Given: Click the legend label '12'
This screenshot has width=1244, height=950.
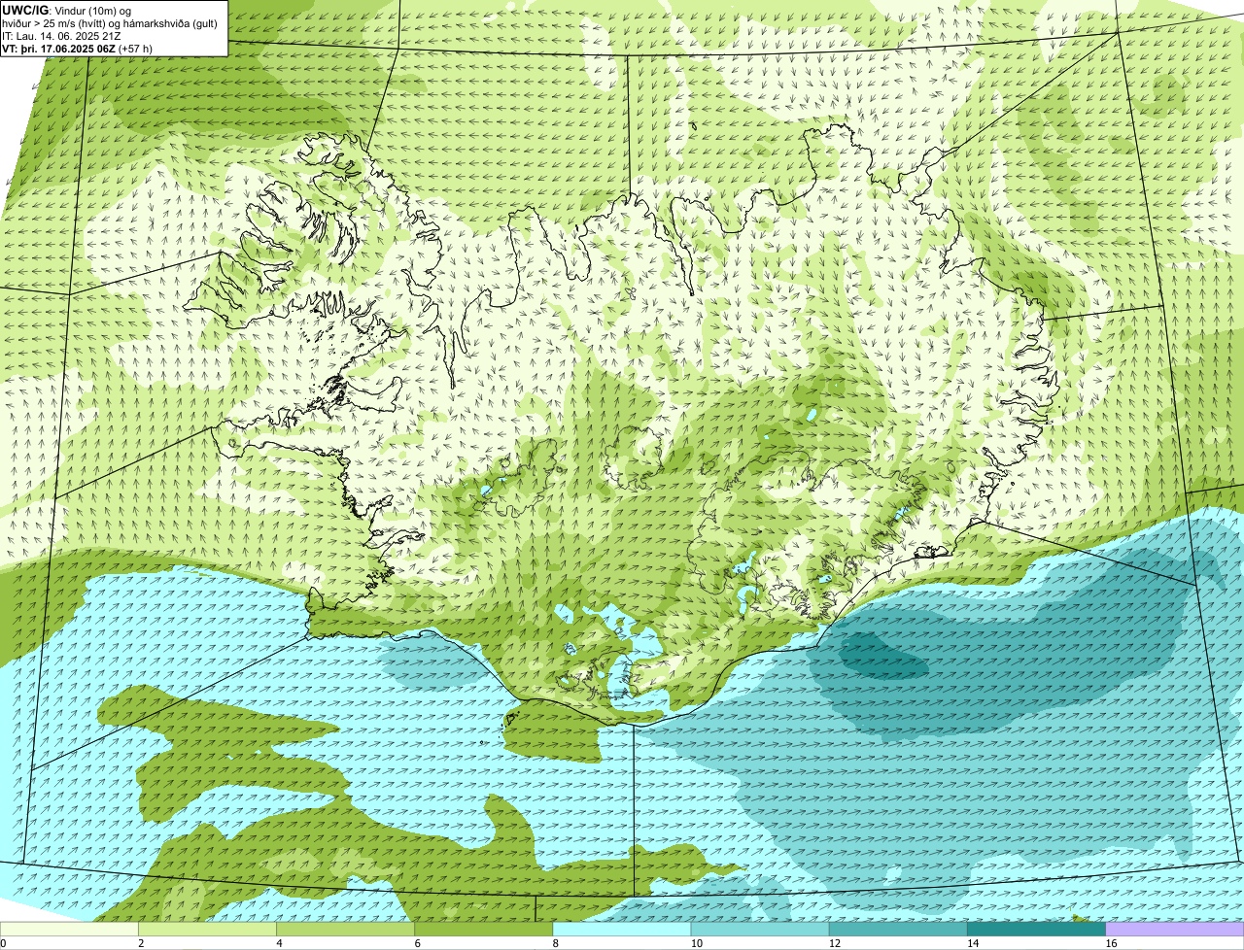Looking at the screenshot, I should point(835,943).
